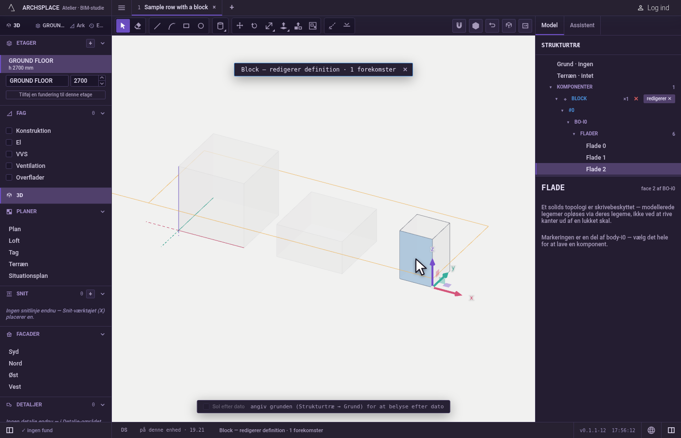Increase floor height with up stepper

pyautogui.click(x=102, y=78)
